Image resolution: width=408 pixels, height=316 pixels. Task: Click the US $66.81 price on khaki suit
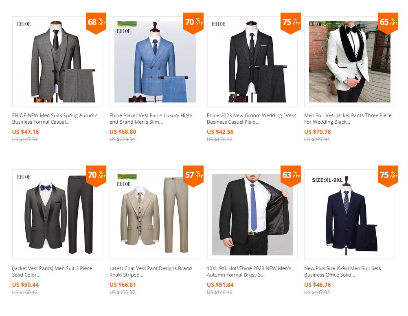click(x=123, y=285)
